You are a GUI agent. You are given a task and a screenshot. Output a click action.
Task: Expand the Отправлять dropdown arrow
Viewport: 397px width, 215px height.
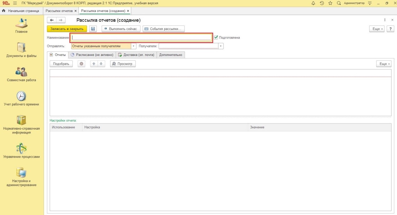pos(134,46)
